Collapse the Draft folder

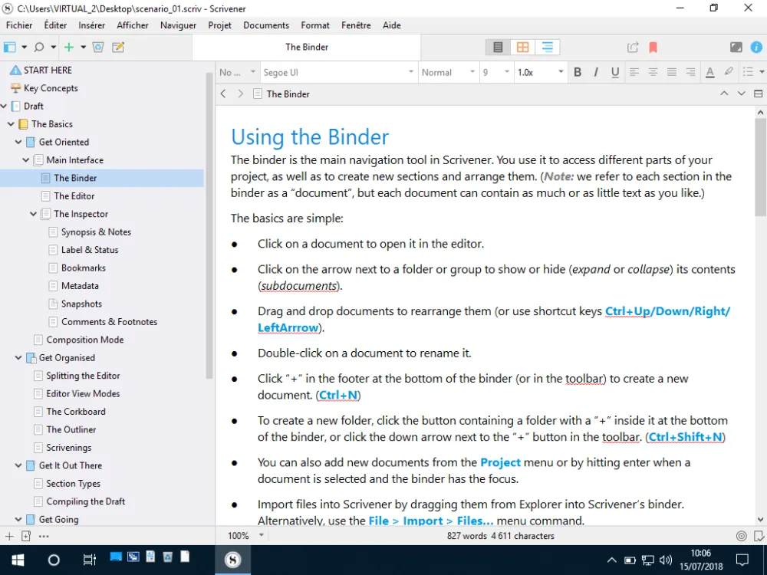tap(4, 106)
